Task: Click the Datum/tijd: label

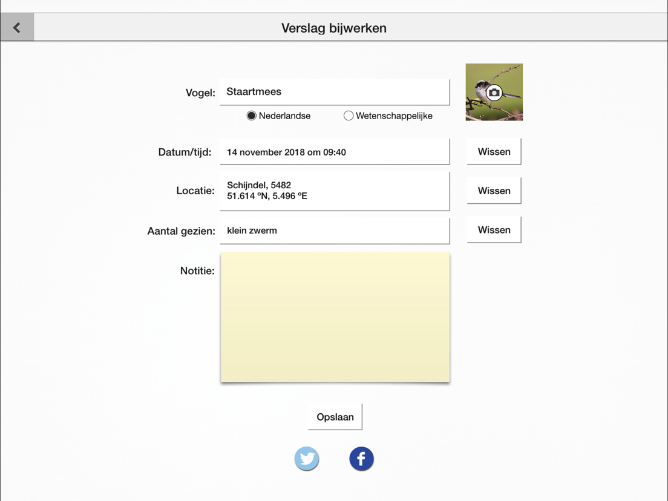Action: tap(185, 152)
